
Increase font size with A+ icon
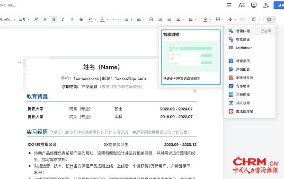click(36, 19)
